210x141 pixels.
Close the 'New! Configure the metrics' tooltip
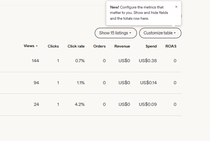(x=176, y=7)
